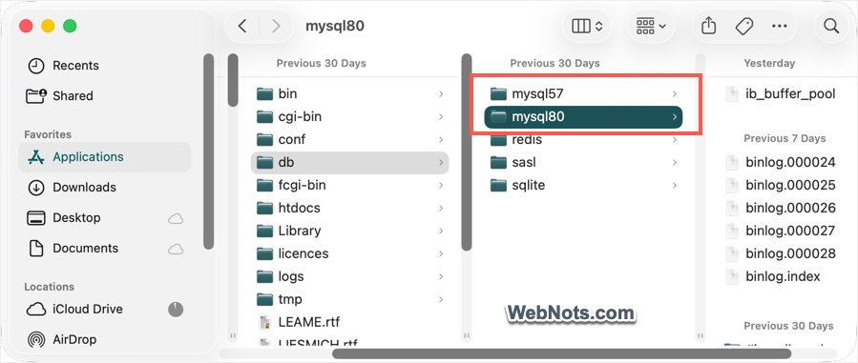Select the licences folder
Viewport: 858px width, 363px height.
349,254
